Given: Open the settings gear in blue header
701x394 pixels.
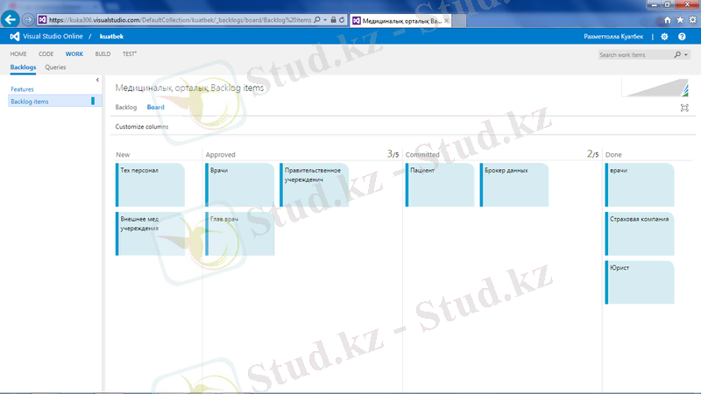Looking at the screenshot, I should [x=664, y=37].
